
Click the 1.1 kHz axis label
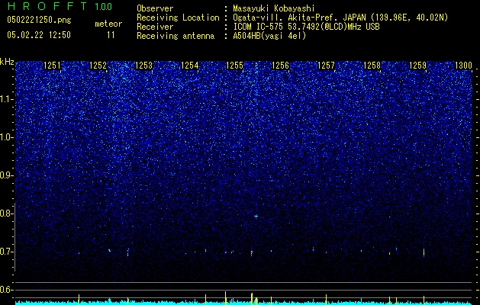click(6, 99)
